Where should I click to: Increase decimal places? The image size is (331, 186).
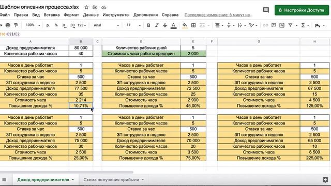tap(72, 25)
